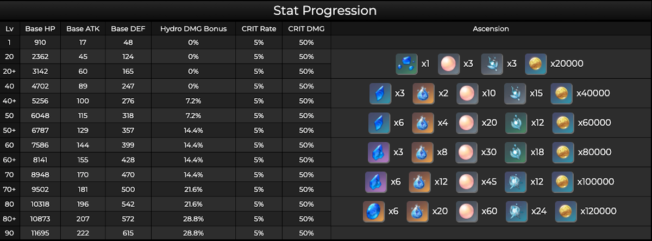Click the Stat Progression title bar
Screen dimensions: 652x241
click(325, 10)
